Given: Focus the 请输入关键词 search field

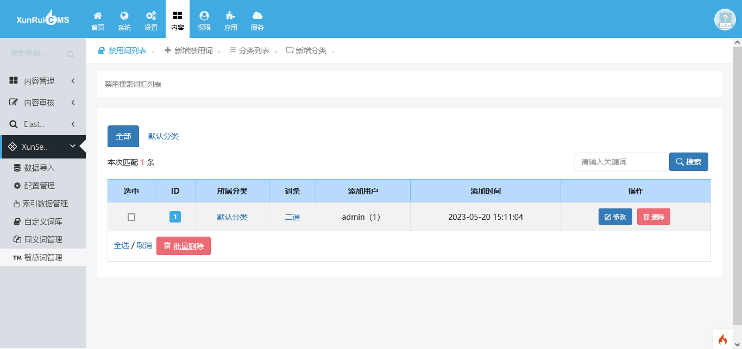Looking at the screenshot, I should 621,162.
